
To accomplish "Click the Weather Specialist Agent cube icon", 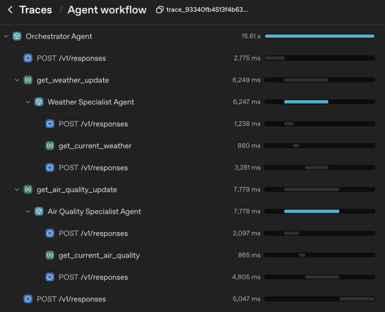I will click(x=39, y=102).
